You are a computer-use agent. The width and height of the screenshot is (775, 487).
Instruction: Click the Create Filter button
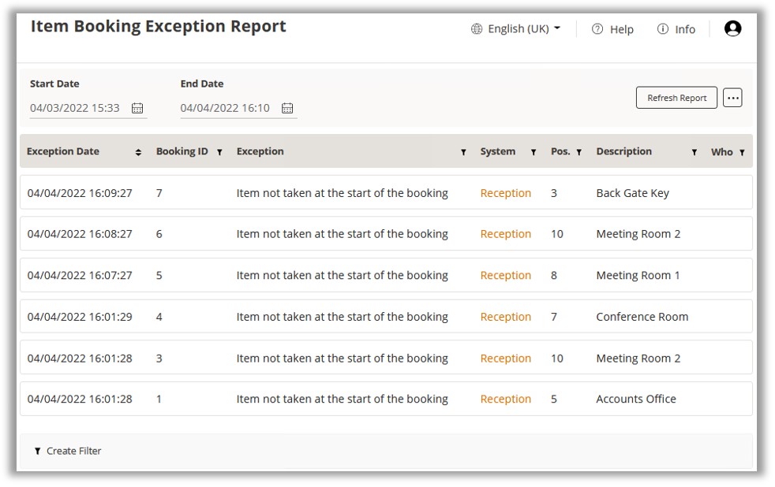pos(68,451)
